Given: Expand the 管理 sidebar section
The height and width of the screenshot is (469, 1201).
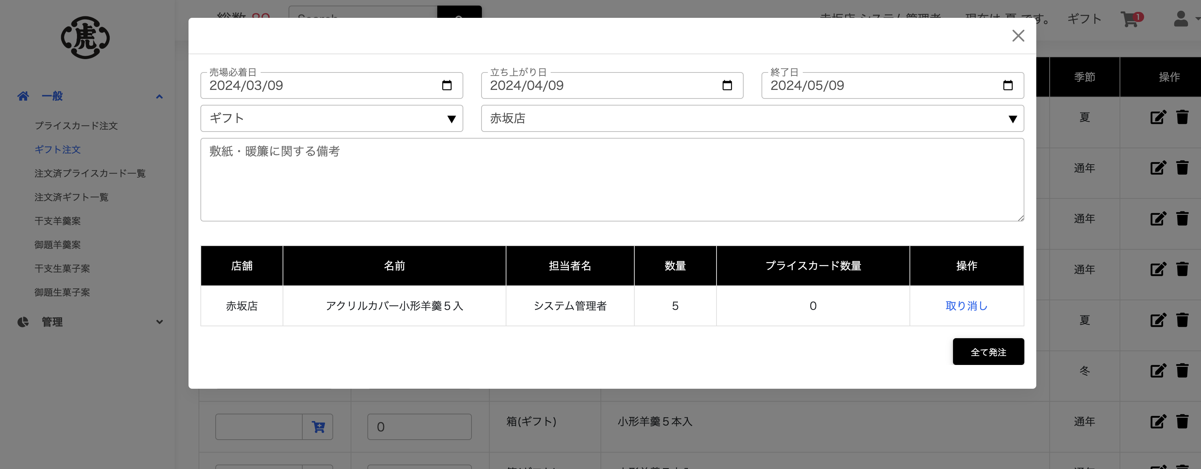Looking at the screenshot, I should [x=159, y=322].
